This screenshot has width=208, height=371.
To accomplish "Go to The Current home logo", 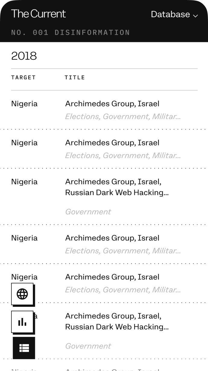I will pyautogui.click(x=38, y=14).
